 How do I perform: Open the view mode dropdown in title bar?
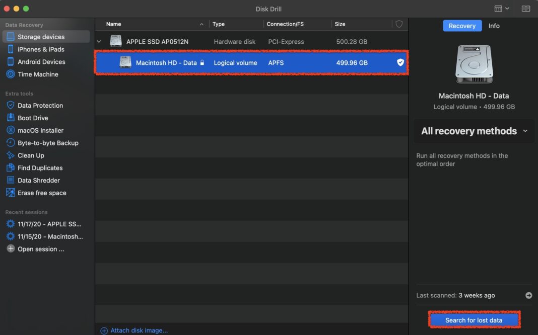pos(502,9)
